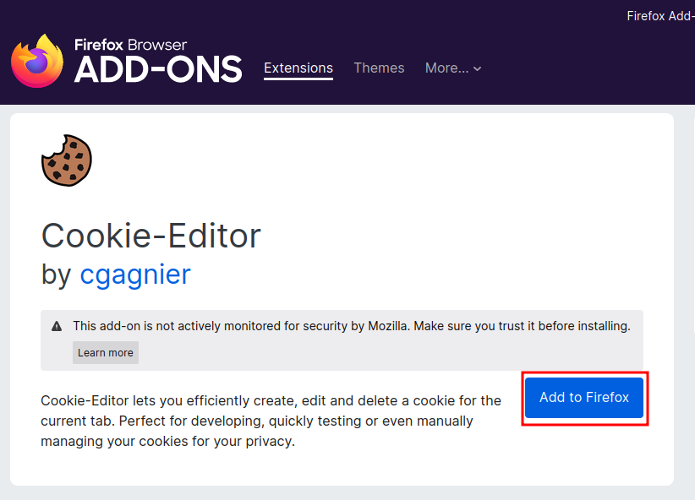Click the Mozilla security warning message text
695x500 pixels.
[x=351, y=325]
